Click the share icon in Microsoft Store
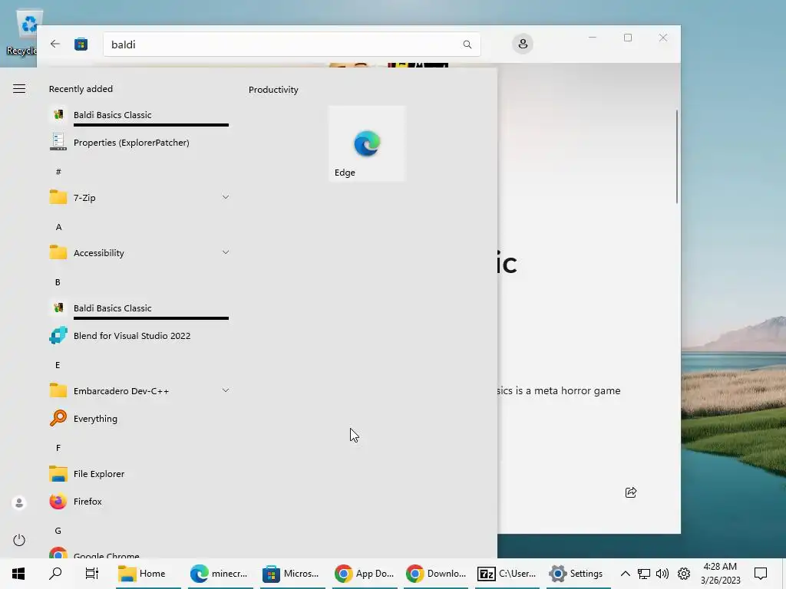The height and width of the screenshot is (589, 786). tap(631, 492)
